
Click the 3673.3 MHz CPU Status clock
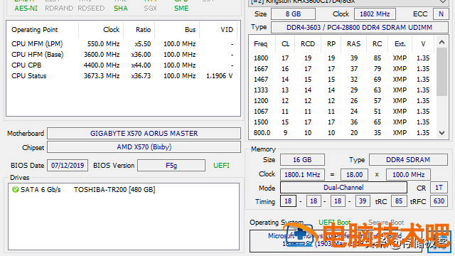point(102,76)
